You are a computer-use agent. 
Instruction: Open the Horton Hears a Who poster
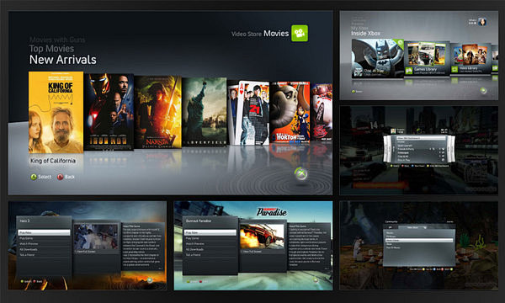point(290,112)
